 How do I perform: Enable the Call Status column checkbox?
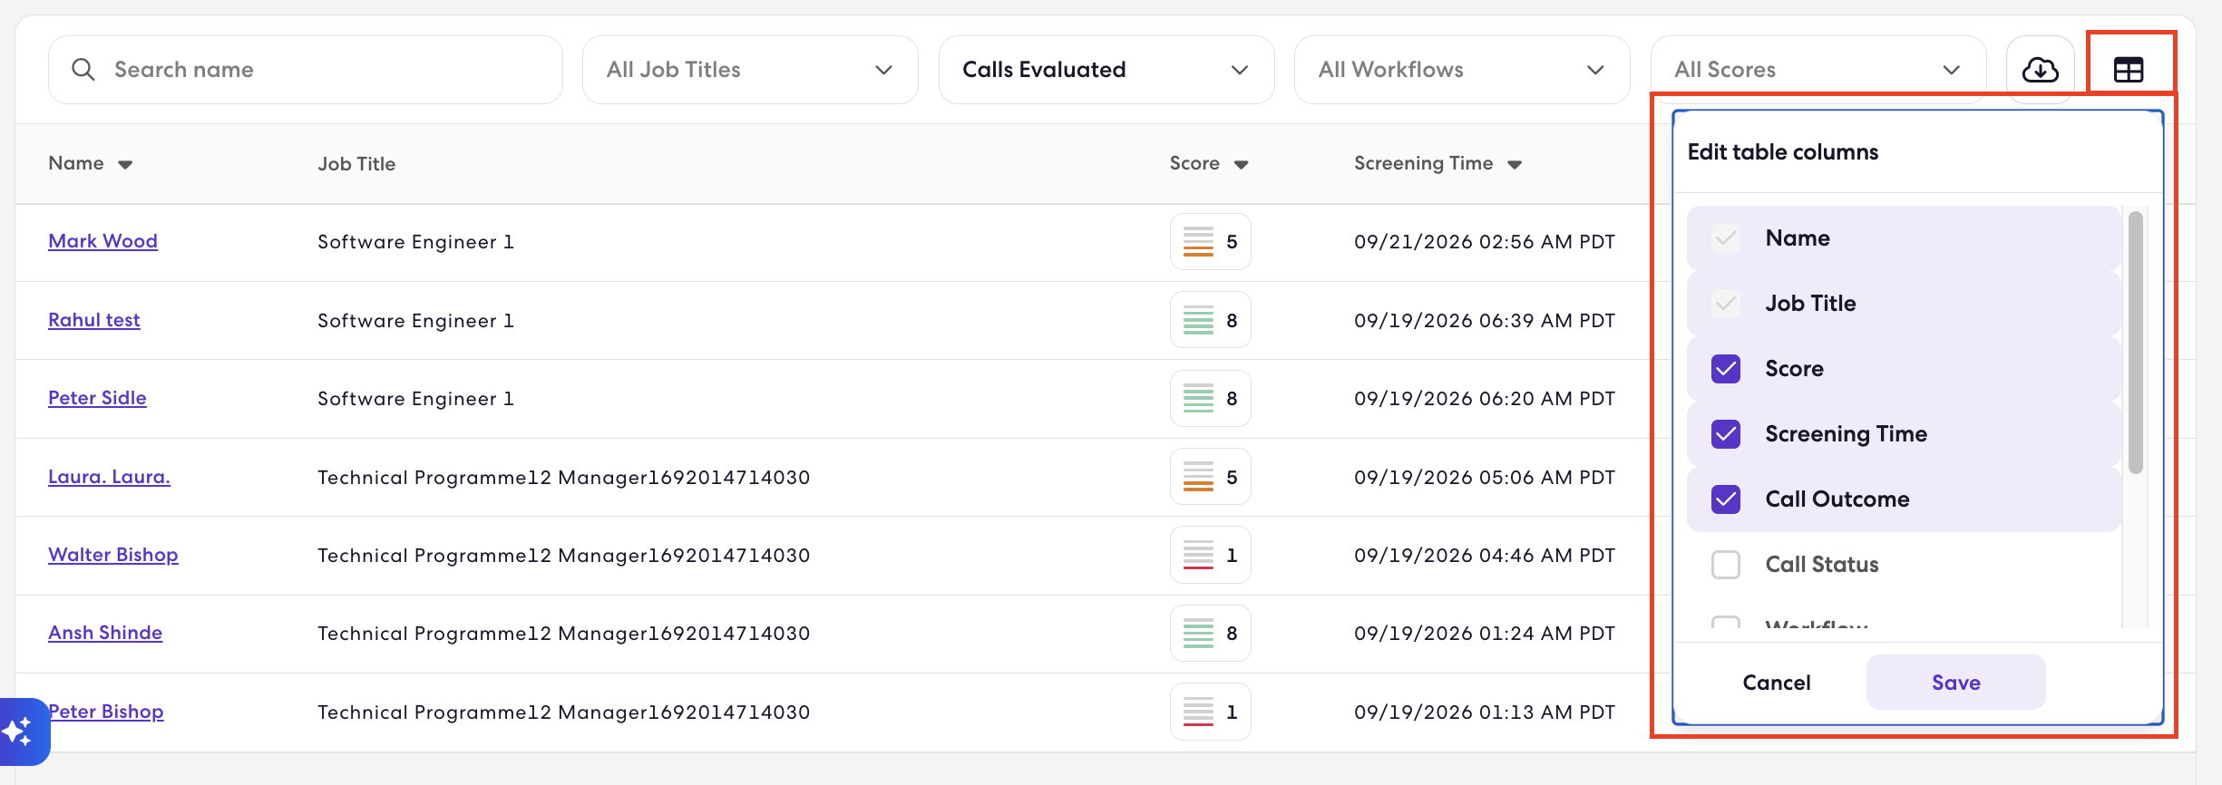[x=1726, y=565]
